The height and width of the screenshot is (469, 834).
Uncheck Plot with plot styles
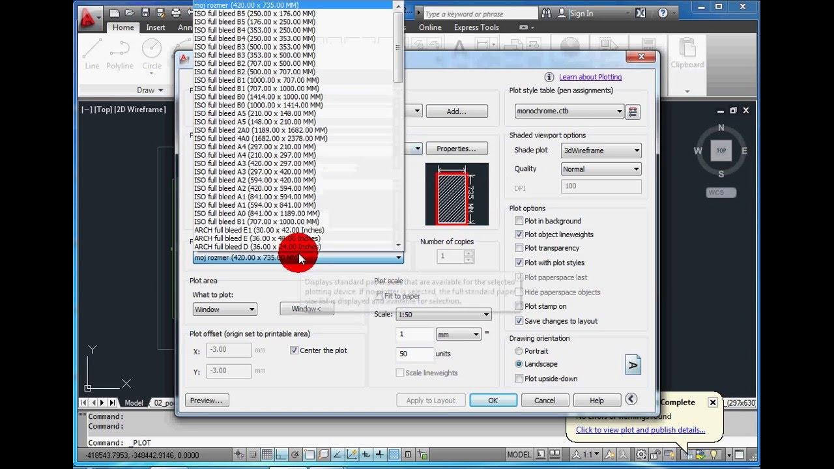tap(519, 263)
